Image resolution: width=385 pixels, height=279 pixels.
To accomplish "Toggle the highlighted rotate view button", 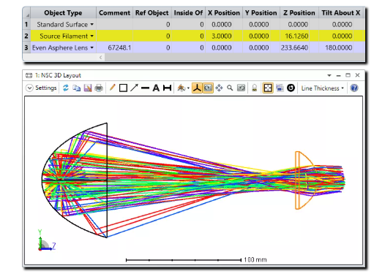I will (208, 88).
